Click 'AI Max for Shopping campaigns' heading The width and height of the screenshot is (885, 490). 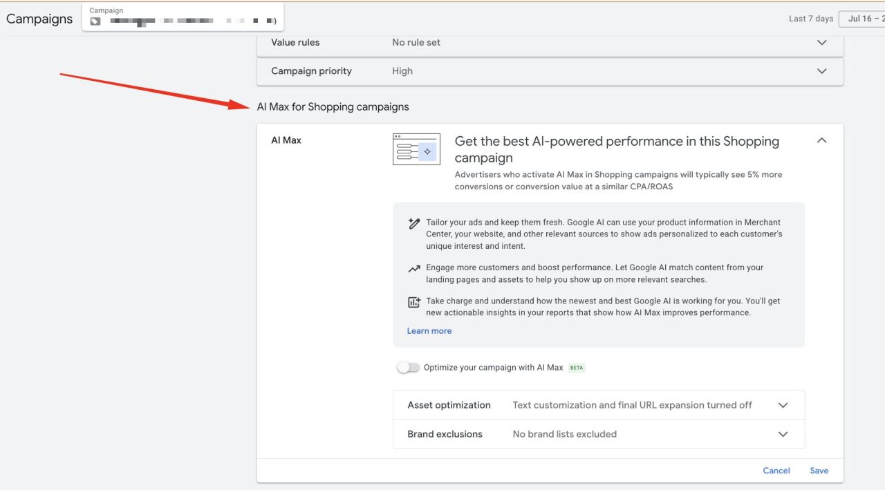tap(333, 106)
